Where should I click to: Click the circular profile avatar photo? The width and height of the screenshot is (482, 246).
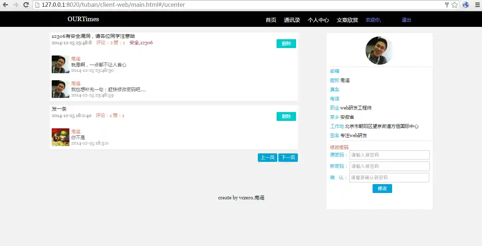coord(379,51)
